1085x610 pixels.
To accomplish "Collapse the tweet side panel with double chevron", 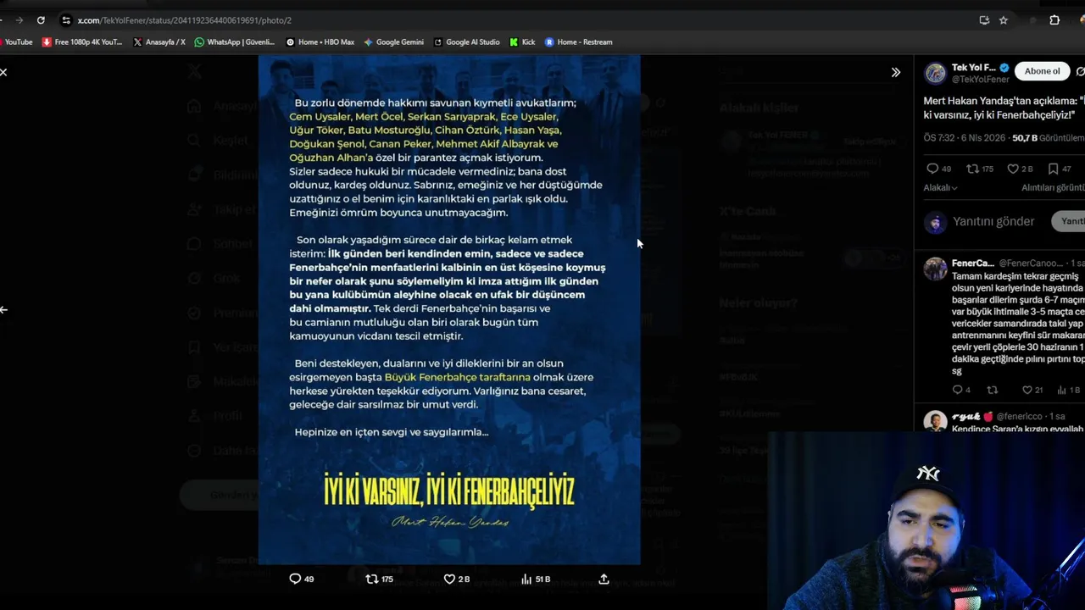I will click(x=895, y=73).
